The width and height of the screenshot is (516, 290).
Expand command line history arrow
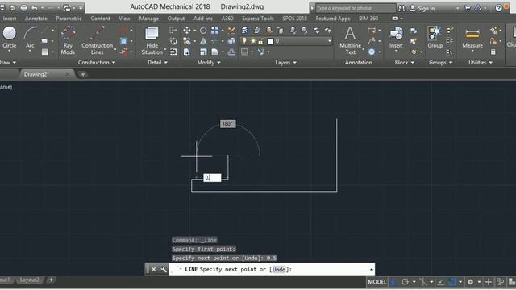371,269
